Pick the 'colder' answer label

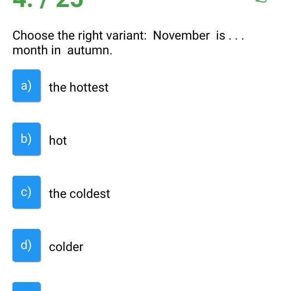66,247
